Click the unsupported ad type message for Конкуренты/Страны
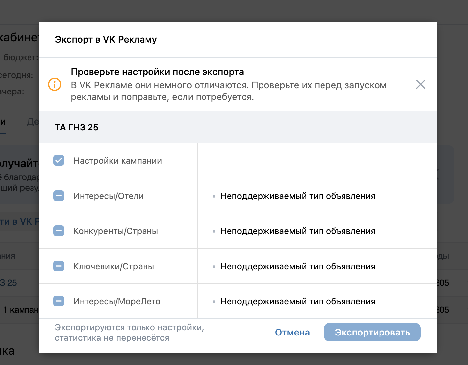The width and height of the screenshot is (468, 365). [297, 231]
